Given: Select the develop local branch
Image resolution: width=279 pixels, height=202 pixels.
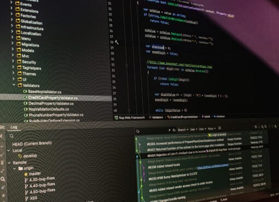Looking at the screenshot, I should point(30,156).
